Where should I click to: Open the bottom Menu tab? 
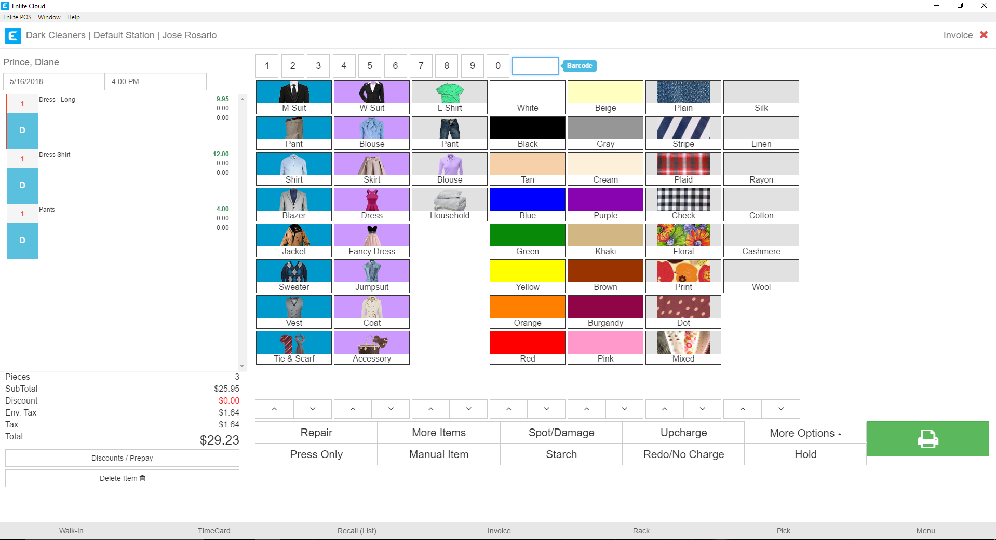[925, 531]
